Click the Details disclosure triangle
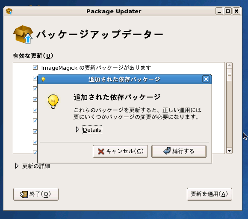 77,130
